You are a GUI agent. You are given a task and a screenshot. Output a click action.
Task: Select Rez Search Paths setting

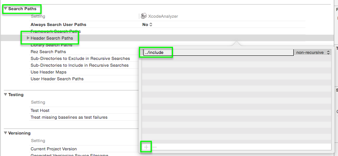48,52
